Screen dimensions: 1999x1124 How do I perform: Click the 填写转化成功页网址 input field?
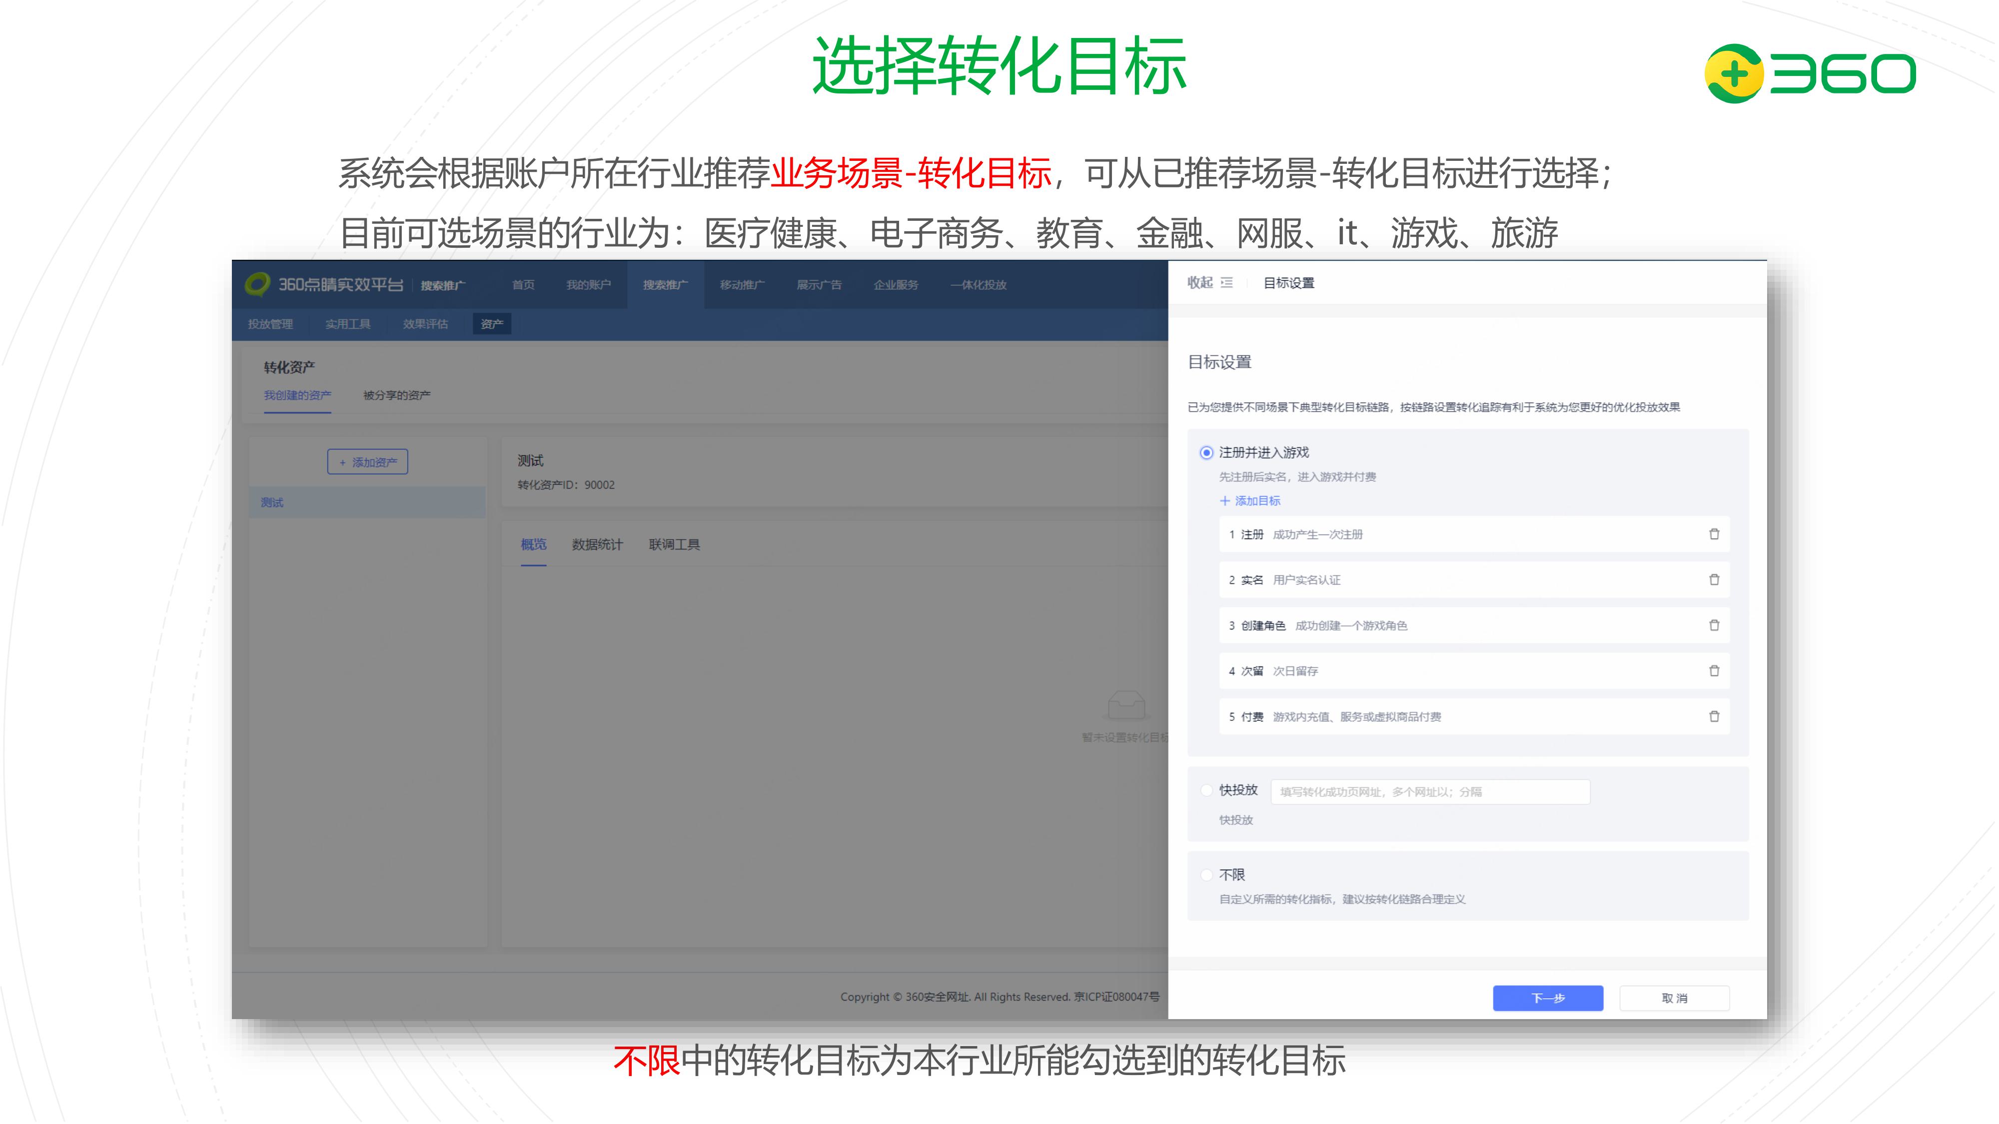click(x=1430, y=791)
